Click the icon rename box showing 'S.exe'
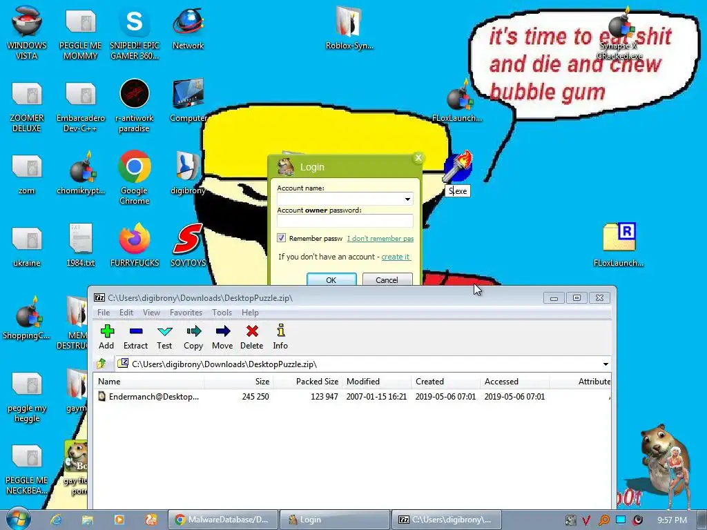 (458, 190)
